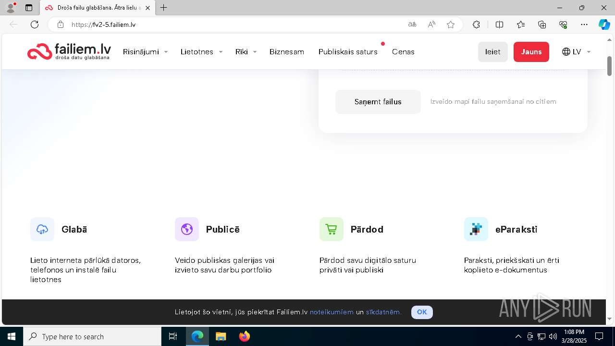Activate Read aloud icon in address bar
Image resolution: width=615 pixels, height=346 pixels.
(x=431, y=25)
